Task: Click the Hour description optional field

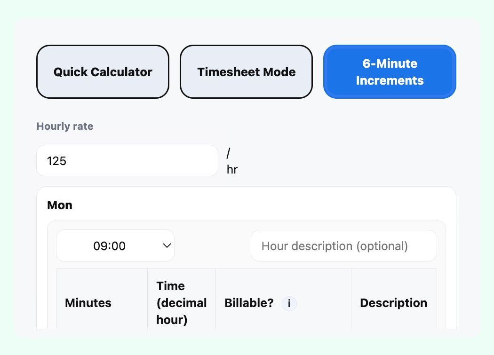Action: click(344, 245)
